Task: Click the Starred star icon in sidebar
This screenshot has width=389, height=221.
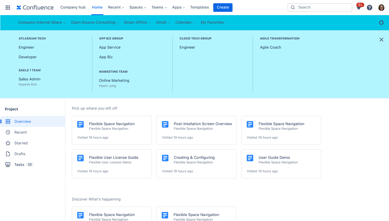Action: point(8,143)
